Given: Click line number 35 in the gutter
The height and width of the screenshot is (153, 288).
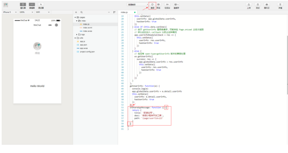Looking at the screenshot, I should tap(123, 59).
